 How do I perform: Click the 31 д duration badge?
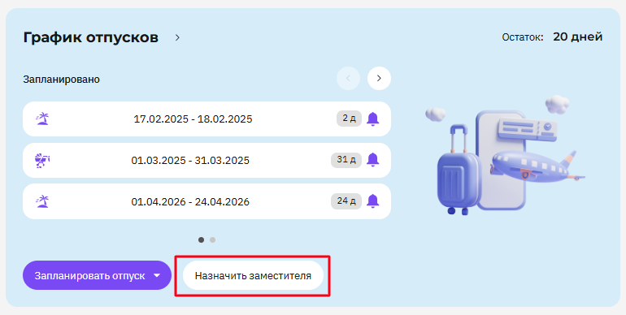coord(346,160)
